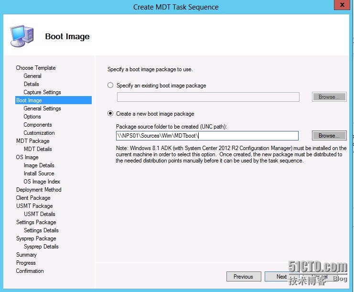This screenshot has height=292, width=354.
Task: Click the Boot Image page heading
Action: (x=67, y=36)
